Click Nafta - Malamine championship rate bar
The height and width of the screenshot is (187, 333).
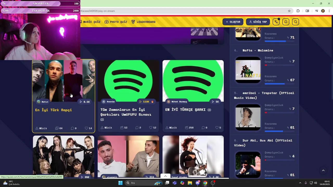279,65
